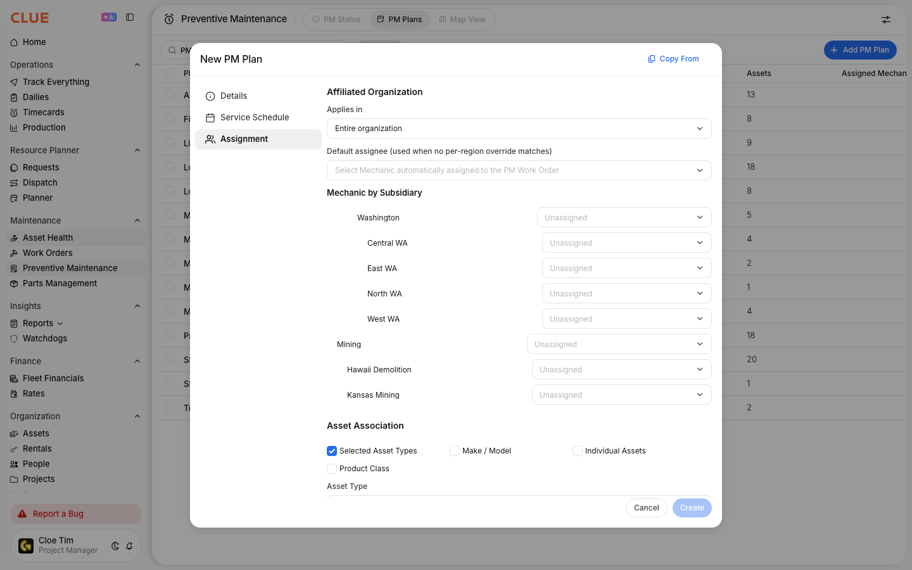Screen dimensions: 912x570
Task: Open the Washington mechanic dropdown
Action: coord(624,217)
